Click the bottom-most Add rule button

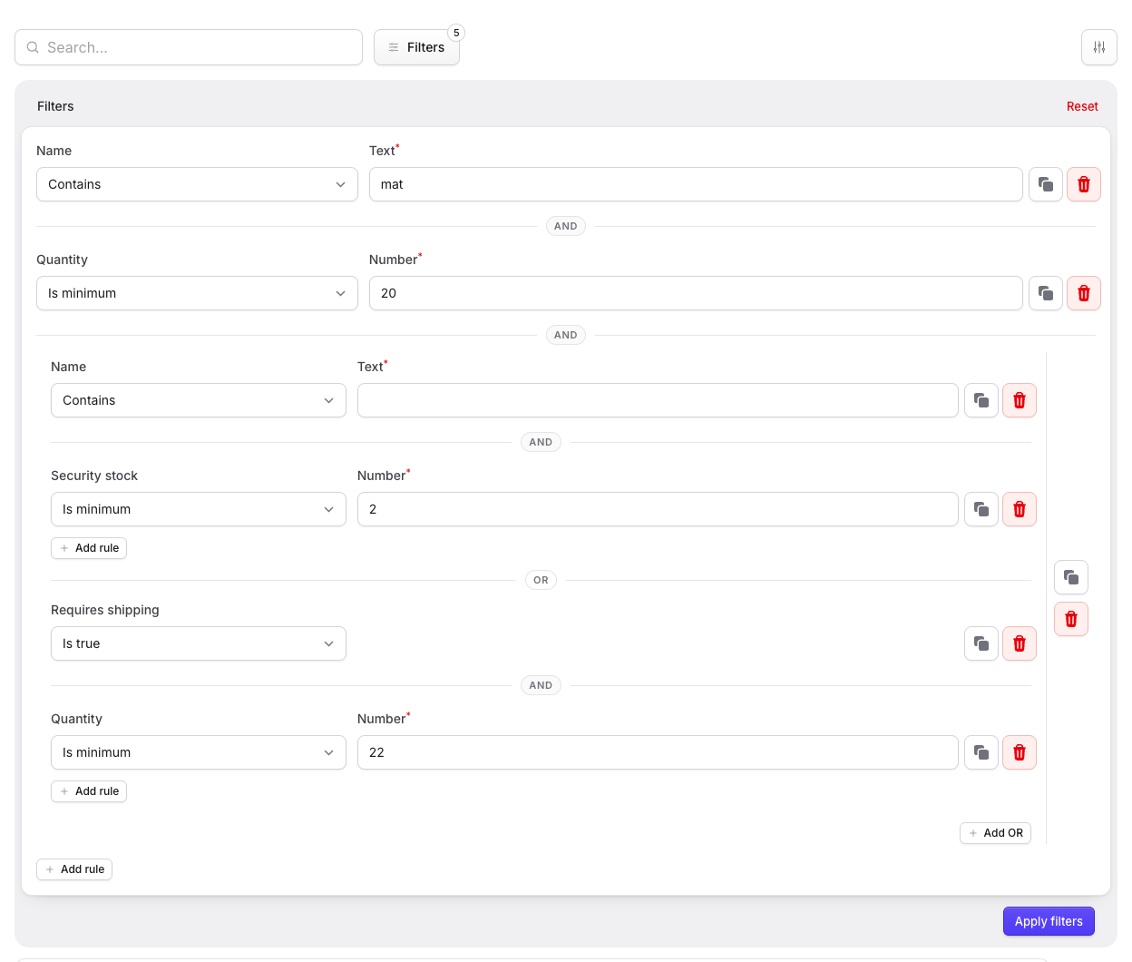74,869
